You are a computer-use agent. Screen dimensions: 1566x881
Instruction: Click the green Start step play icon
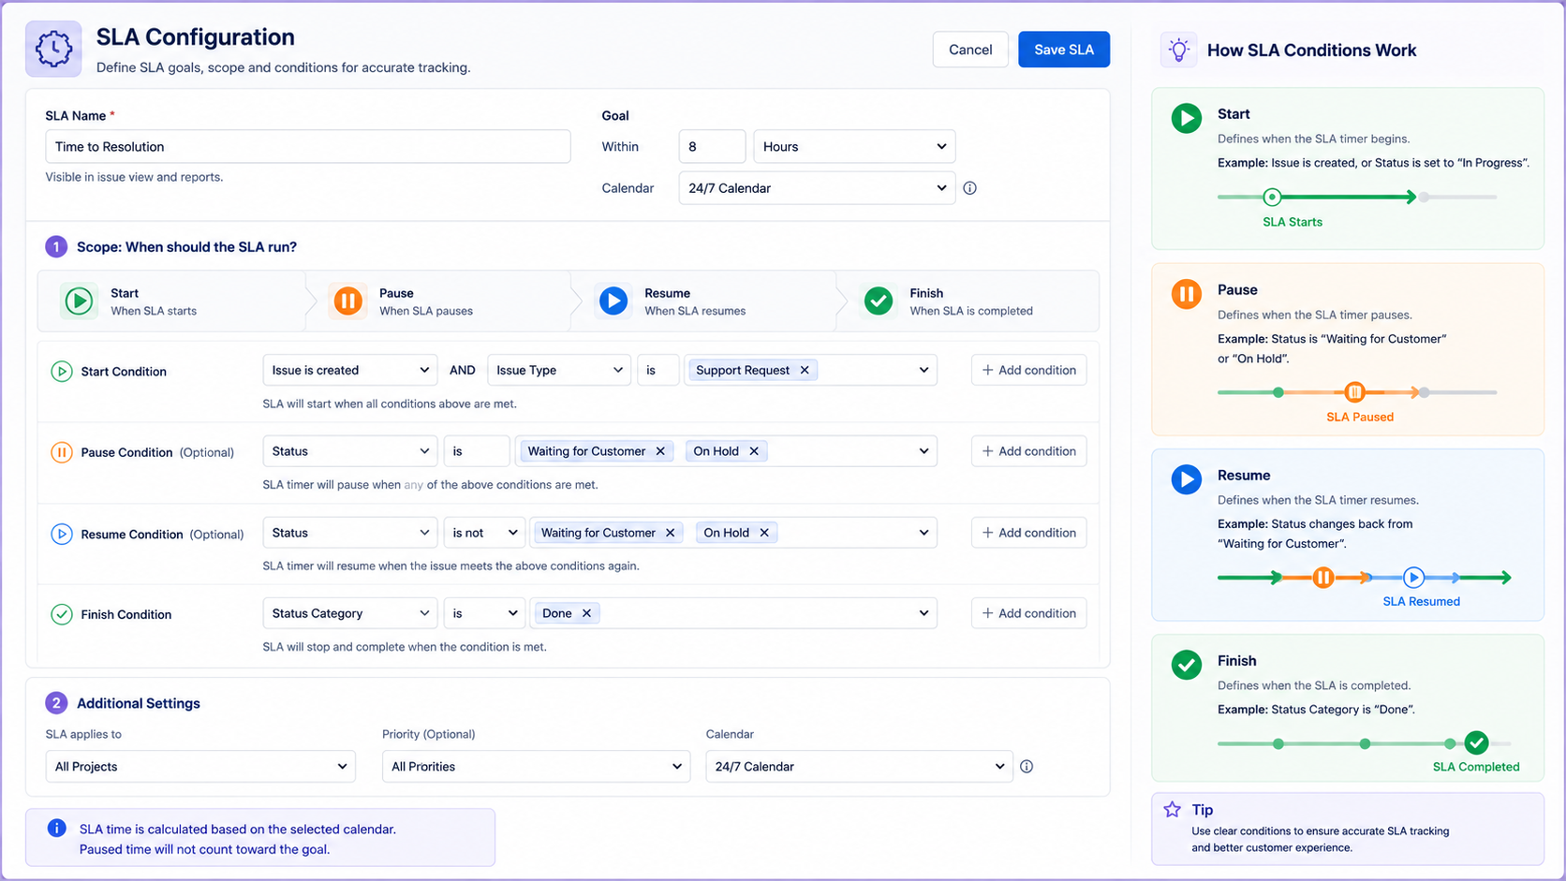80,301
